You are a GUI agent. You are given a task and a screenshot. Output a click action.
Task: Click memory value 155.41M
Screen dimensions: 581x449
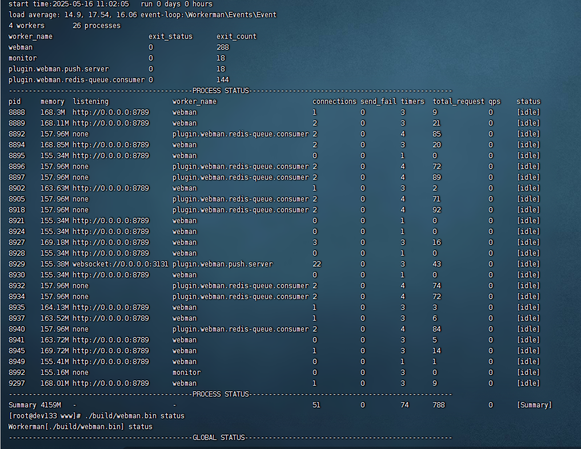pos(55,362)
